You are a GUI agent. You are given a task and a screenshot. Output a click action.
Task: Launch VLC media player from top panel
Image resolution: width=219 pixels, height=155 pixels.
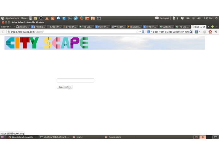[47, 18]
